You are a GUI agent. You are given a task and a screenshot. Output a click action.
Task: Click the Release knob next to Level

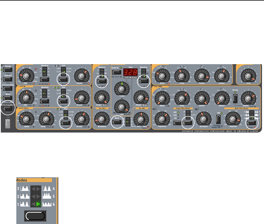pyautogui.click(x=222, y=76)
